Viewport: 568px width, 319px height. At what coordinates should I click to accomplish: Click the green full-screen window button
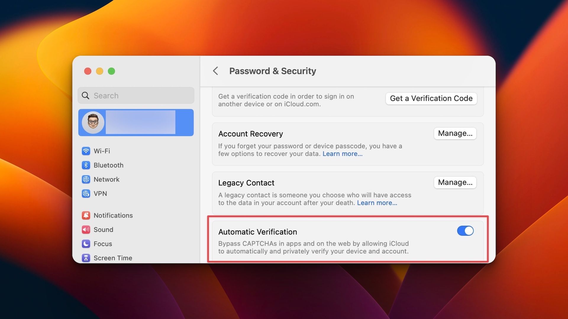tap(112, 71)
